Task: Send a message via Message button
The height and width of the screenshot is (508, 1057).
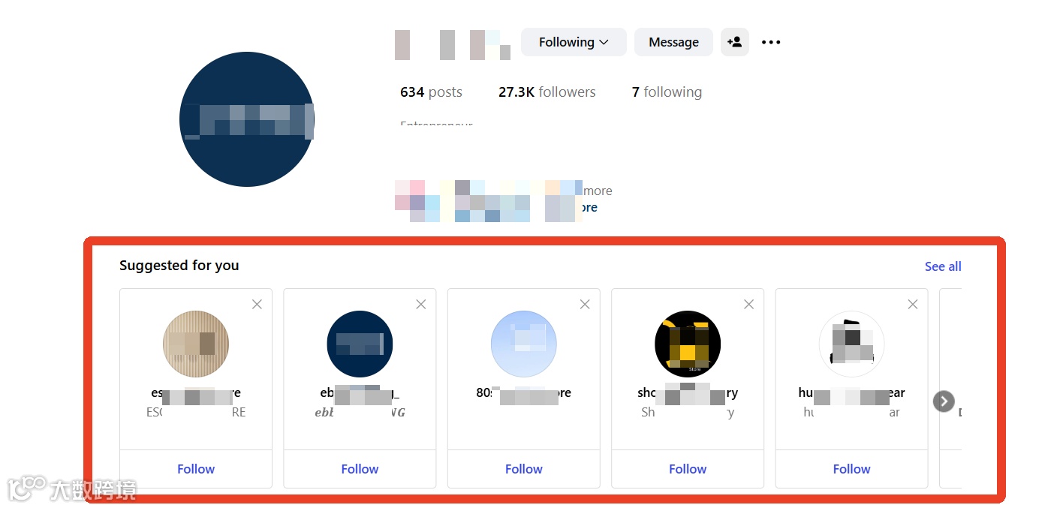Action: (x=673, y=42)
